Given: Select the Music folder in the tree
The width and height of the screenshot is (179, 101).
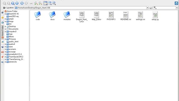Looking at the screenshot, I should [10, 36].
